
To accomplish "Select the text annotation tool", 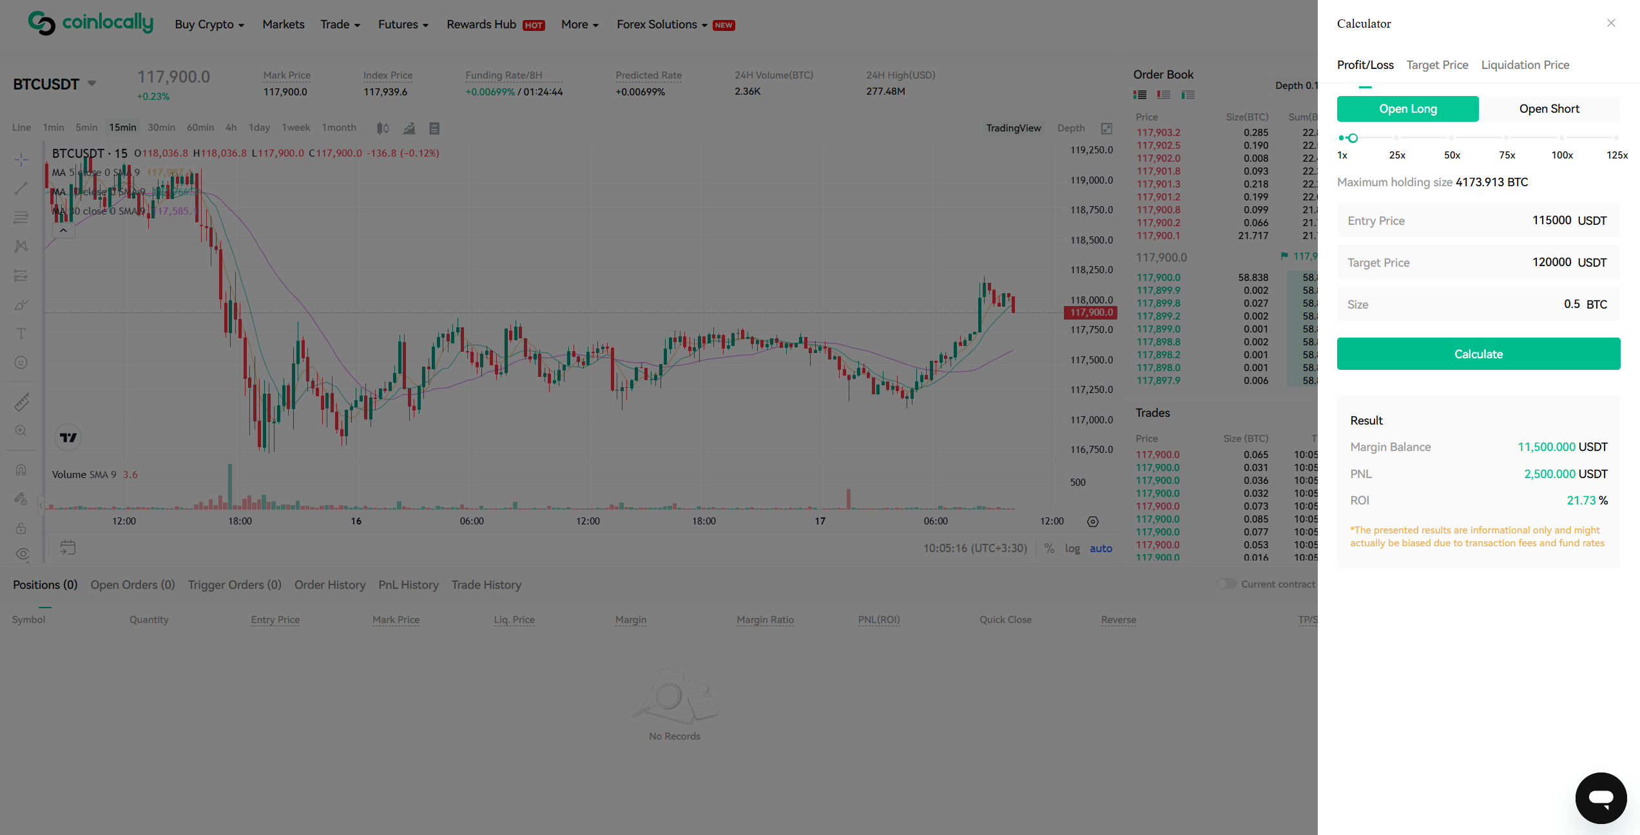I will (x=21, y=334).
